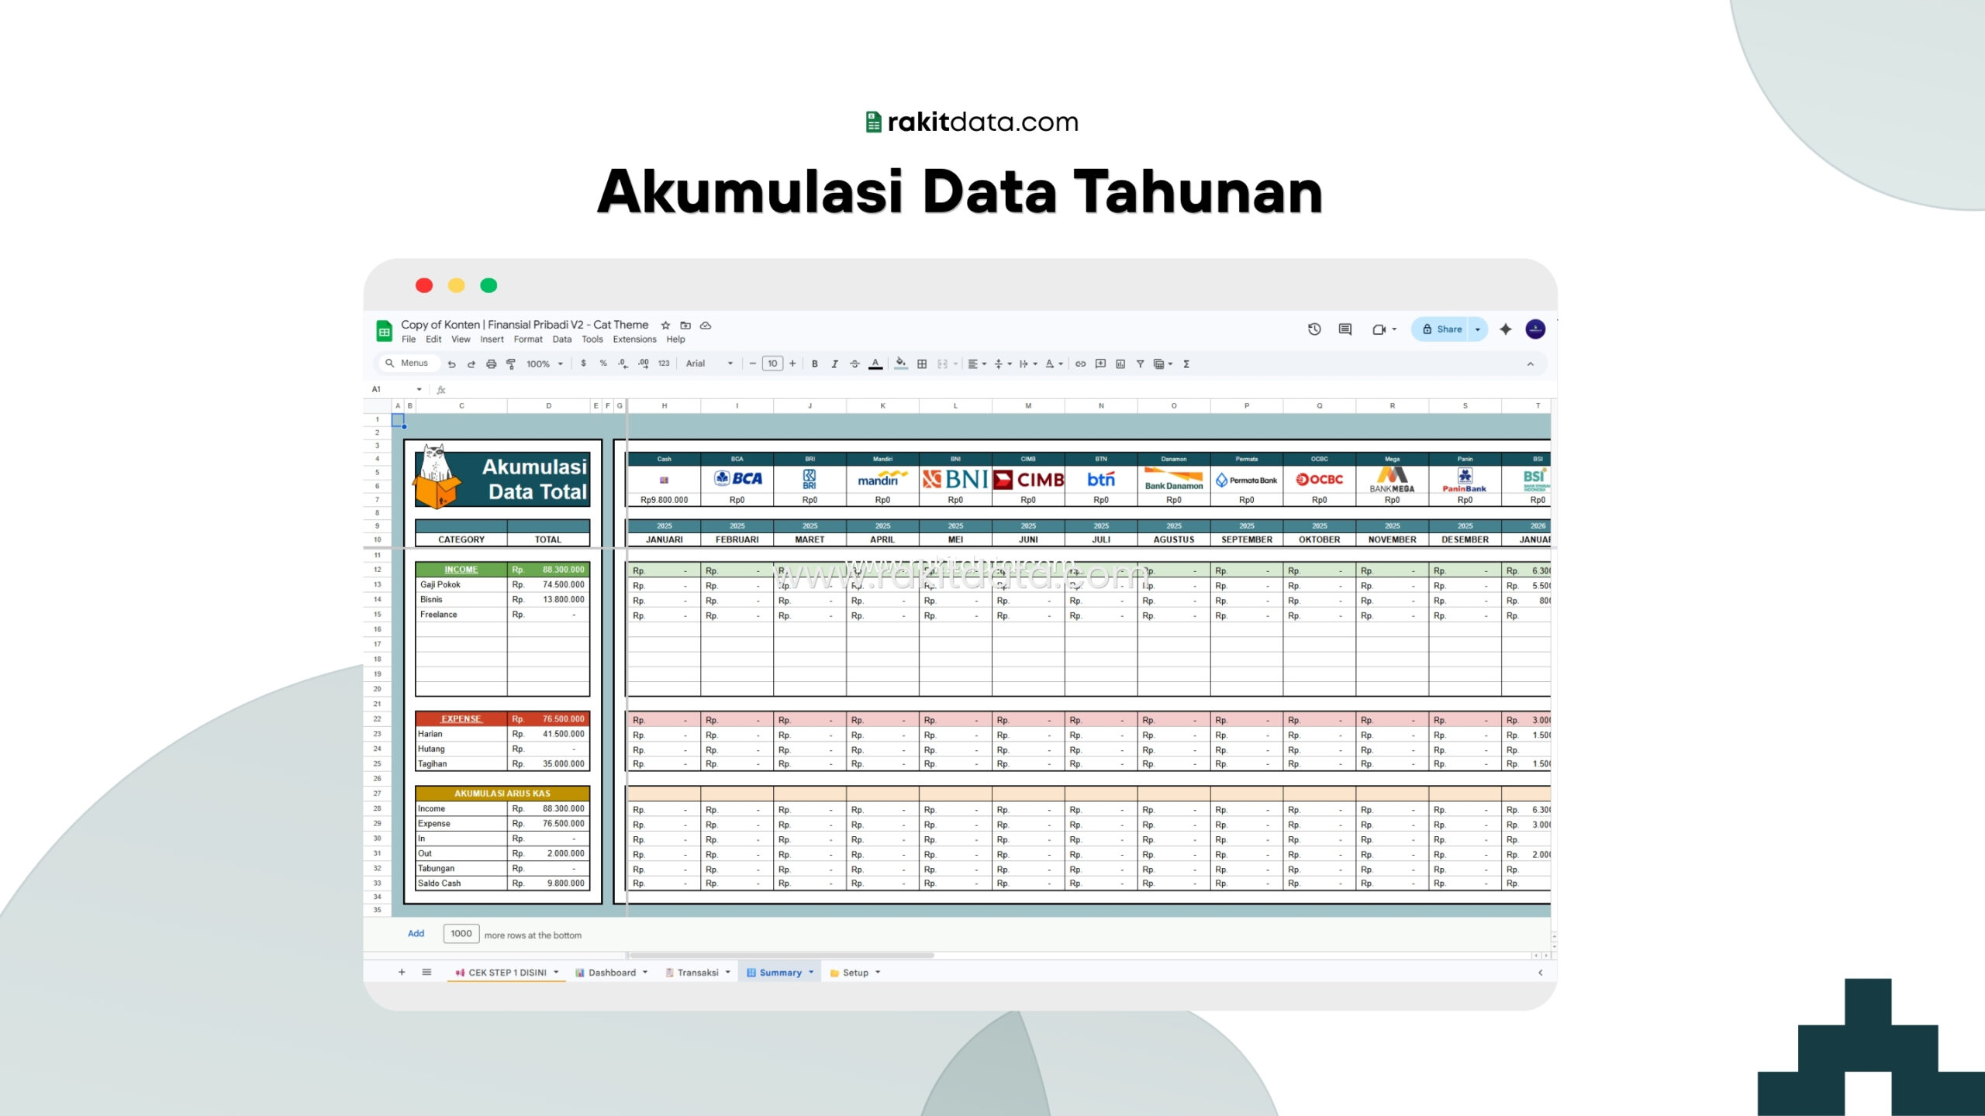Search the Menus box
The width and height of the screenshot is (1985, 1116).
pos(408,363)
